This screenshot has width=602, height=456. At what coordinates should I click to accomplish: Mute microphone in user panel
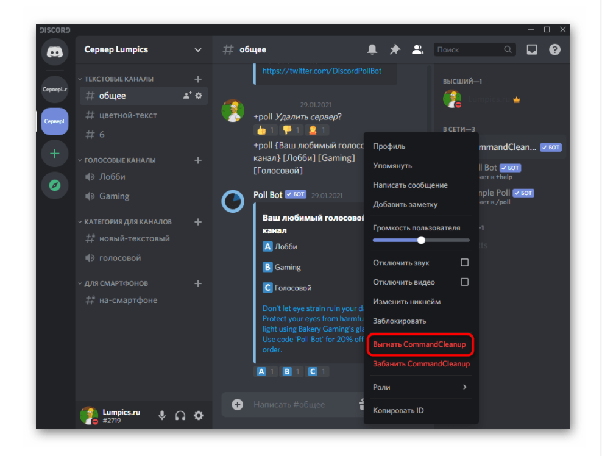pos(162,415)
